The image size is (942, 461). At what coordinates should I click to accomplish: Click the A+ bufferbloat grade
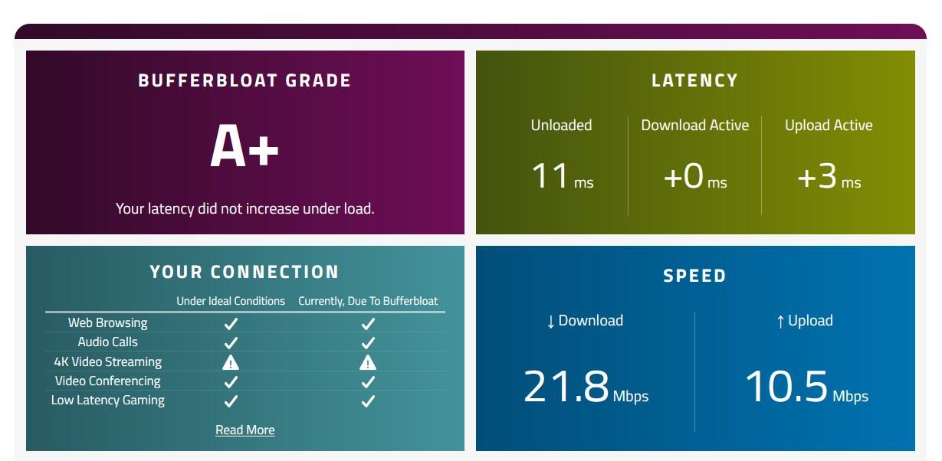(x=245, y=146)
